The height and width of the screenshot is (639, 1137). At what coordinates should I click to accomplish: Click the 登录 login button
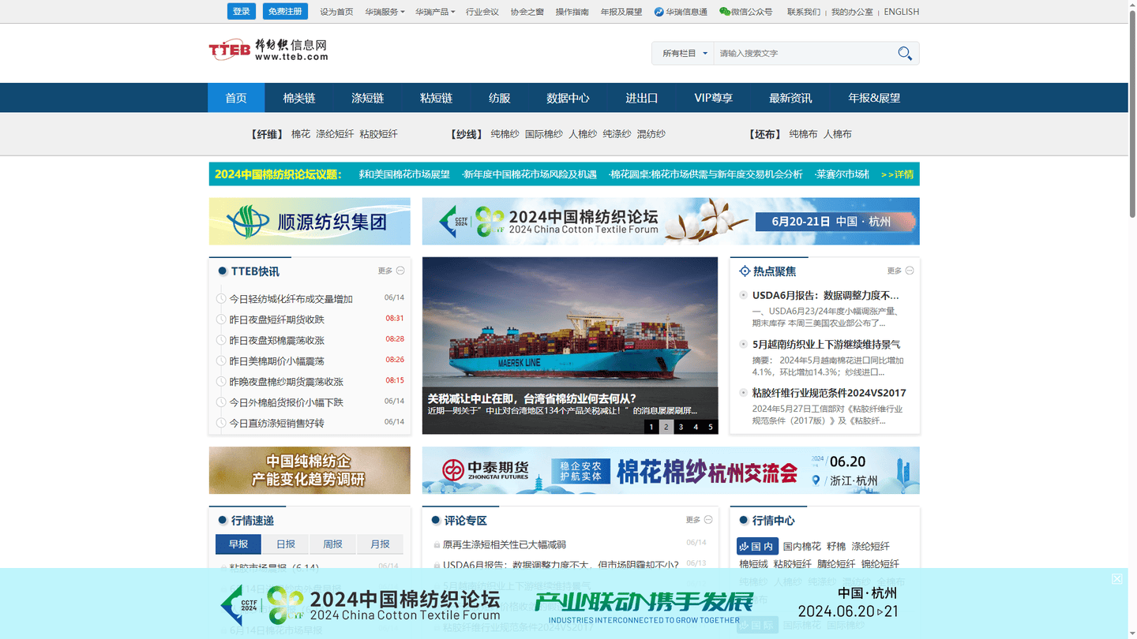point(242,11)
